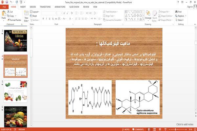
Task: Expand the Layout dropdown
Action: [x=34, y=12]
